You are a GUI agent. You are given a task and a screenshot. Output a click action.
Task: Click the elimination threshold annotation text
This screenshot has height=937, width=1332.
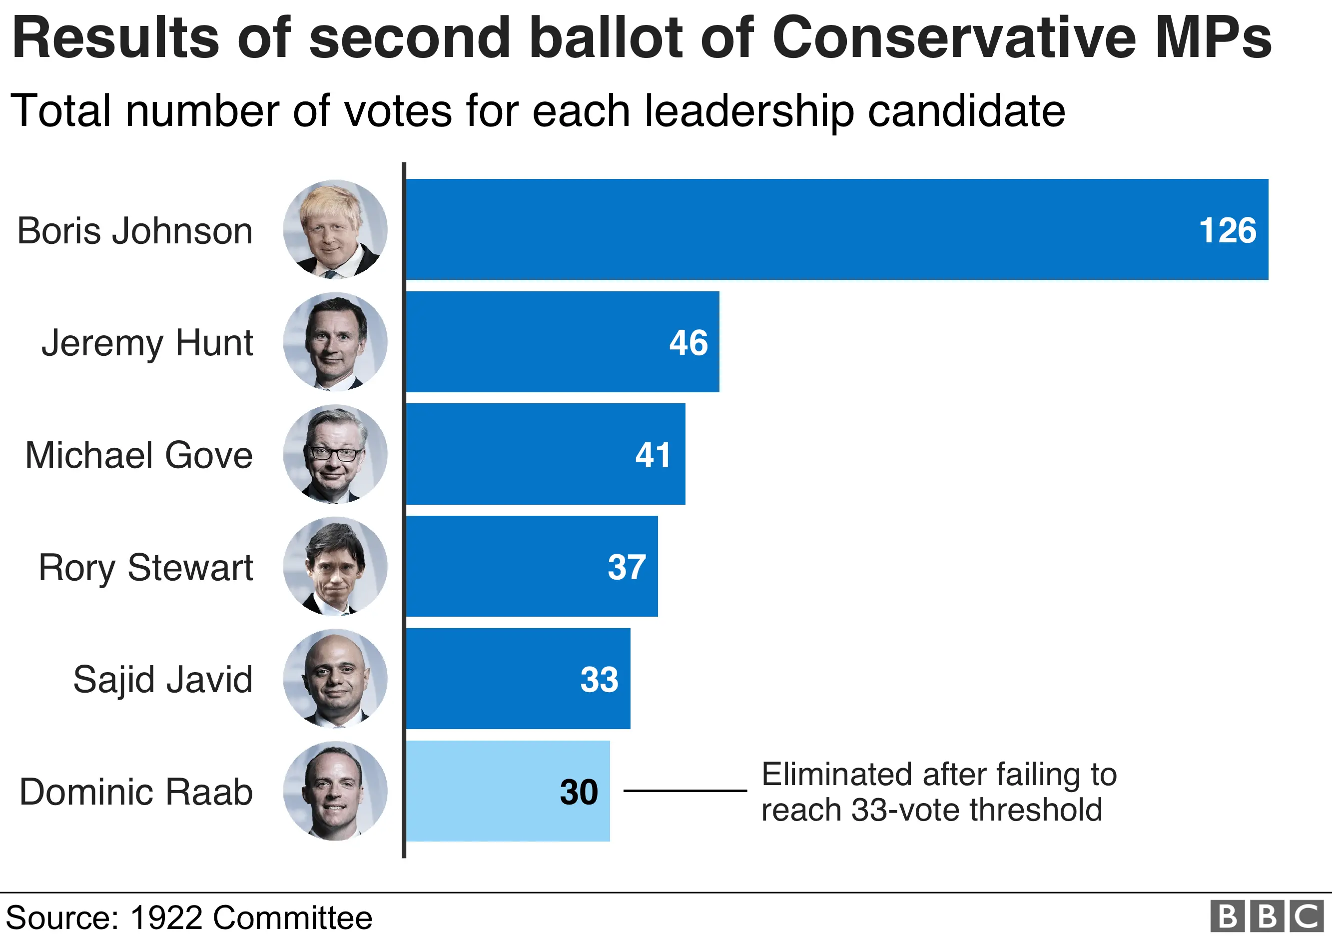tap(938, 792)
